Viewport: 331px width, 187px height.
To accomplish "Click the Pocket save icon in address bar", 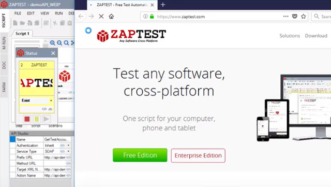I will pyautogui.click(x=295, y=16).
